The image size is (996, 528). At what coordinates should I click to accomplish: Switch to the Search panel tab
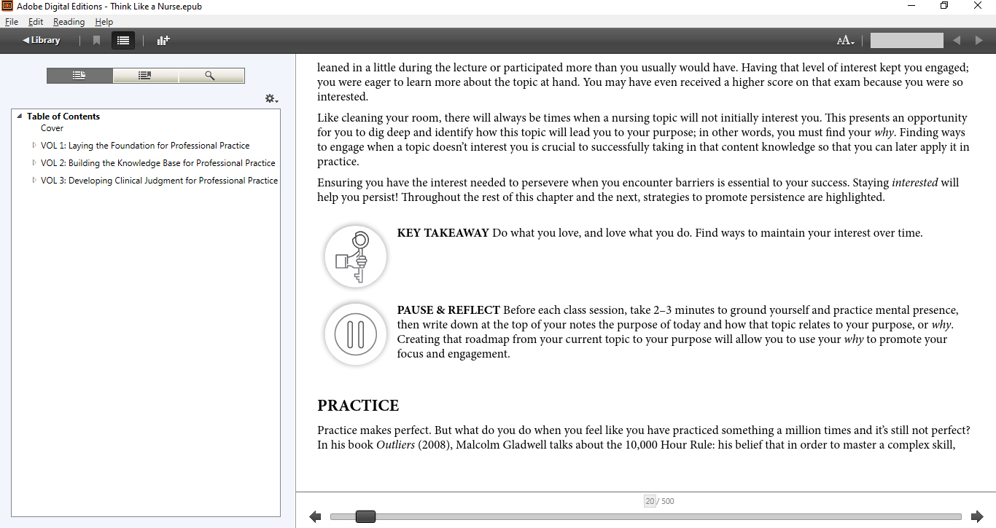211,76
